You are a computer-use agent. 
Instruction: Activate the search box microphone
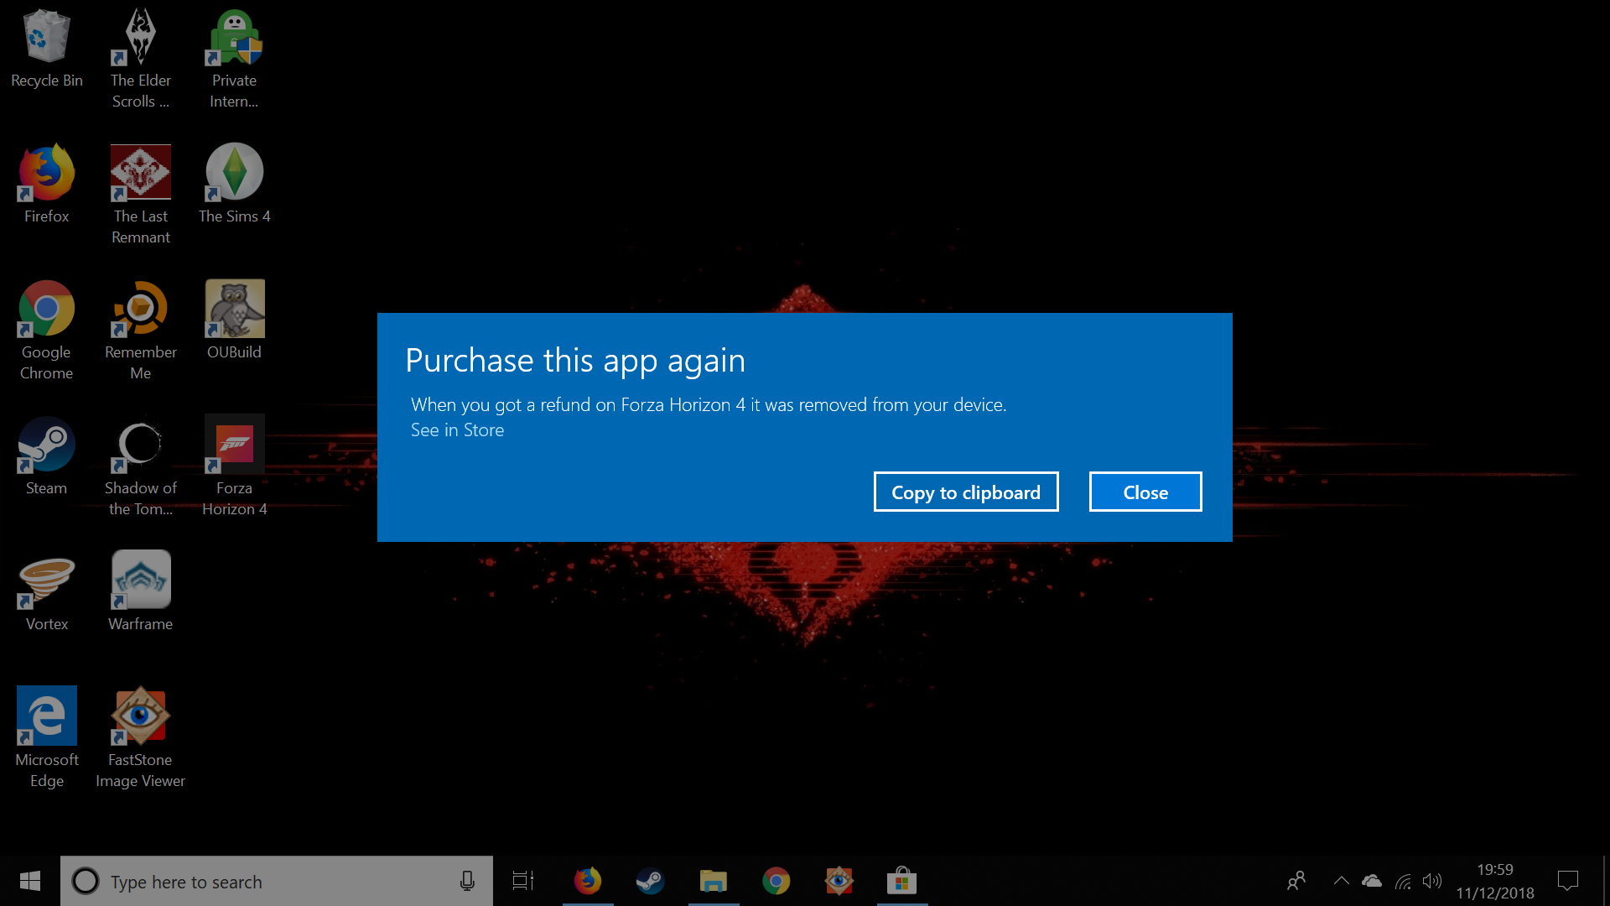(467, 881)
